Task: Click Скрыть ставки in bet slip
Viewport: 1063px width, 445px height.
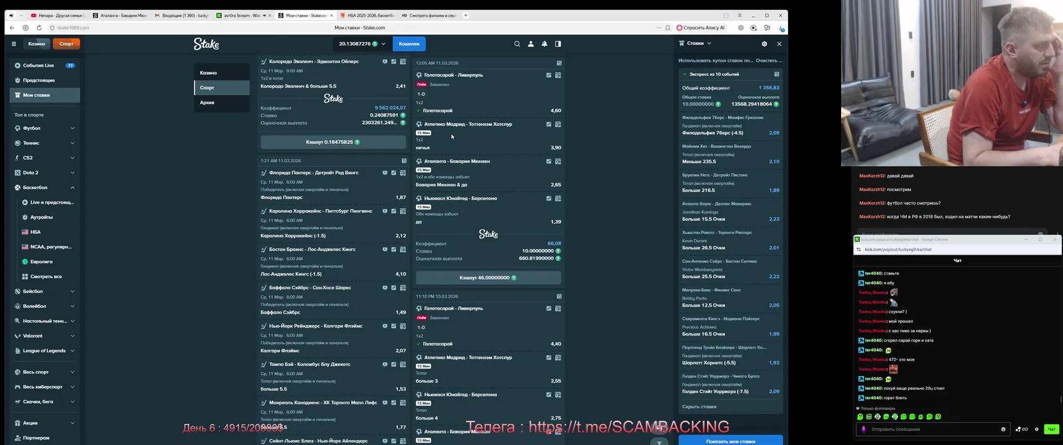Action: point(699,407)
